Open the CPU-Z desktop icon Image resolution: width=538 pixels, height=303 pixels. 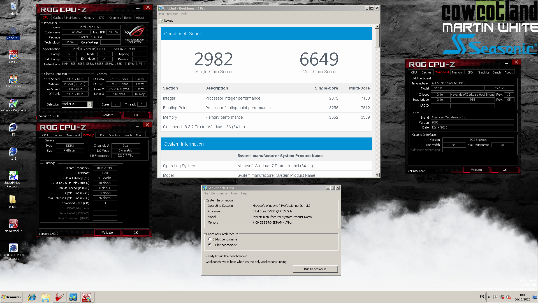[x=13, y=57]
